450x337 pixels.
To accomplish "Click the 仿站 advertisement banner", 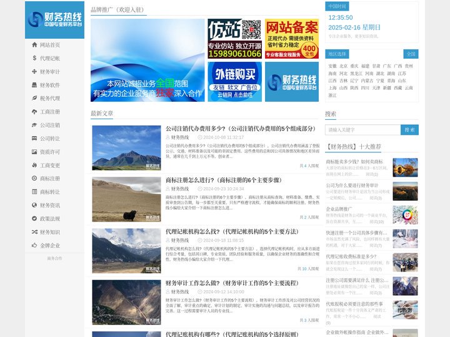I will [x=234, y=39].
